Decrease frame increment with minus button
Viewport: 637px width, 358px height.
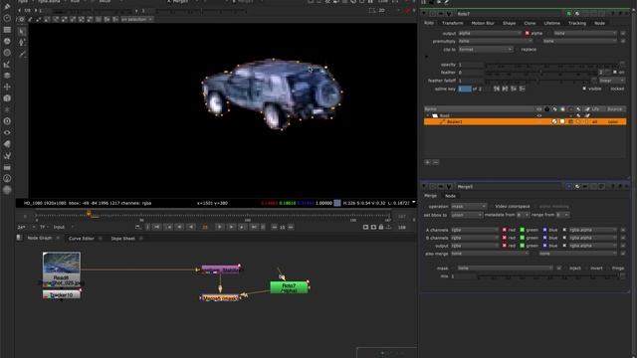tap(275, 228)
